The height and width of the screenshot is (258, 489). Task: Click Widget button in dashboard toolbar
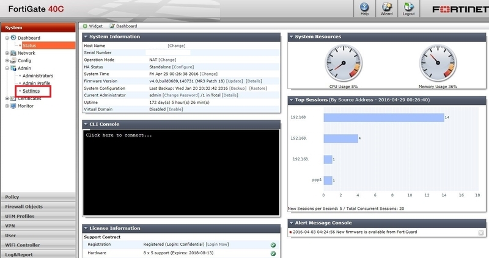[x=93, y=26]
